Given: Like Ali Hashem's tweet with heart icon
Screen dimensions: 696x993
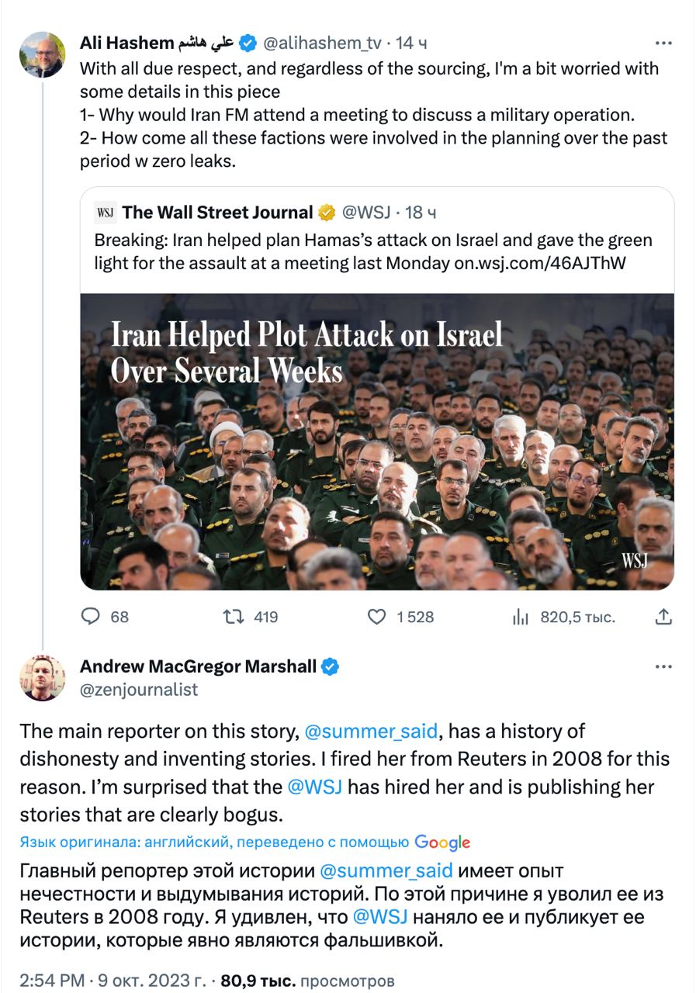Looking at the screenshot, I should (376, 617).
